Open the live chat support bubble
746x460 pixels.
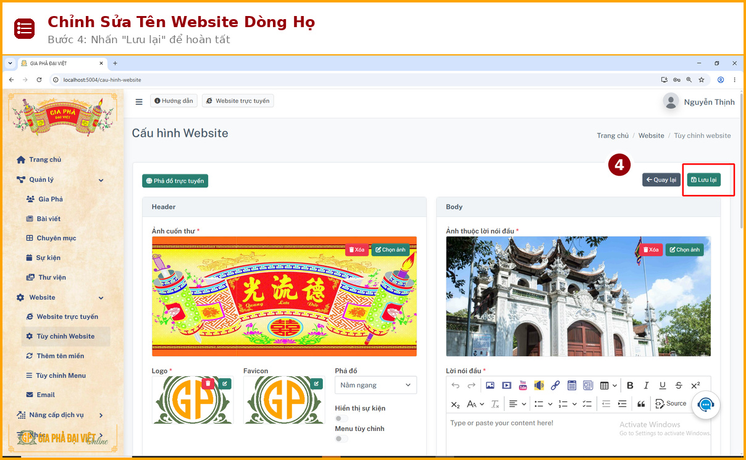706,405
